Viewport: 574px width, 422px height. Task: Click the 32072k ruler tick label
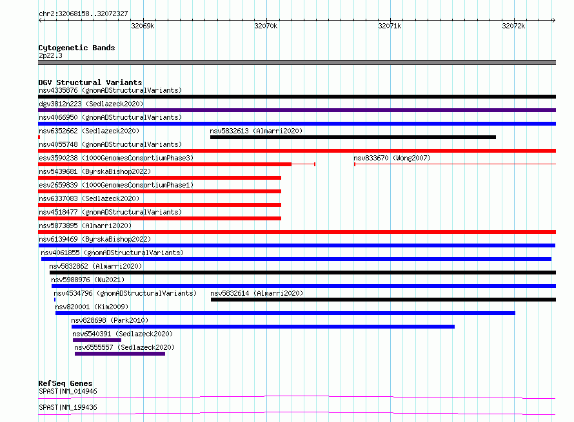point(513,26)
